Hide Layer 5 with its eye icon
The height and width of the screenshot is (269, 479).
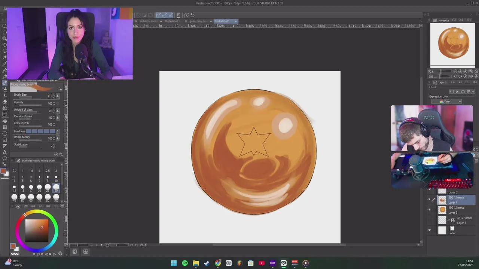[x=429, y=190]
